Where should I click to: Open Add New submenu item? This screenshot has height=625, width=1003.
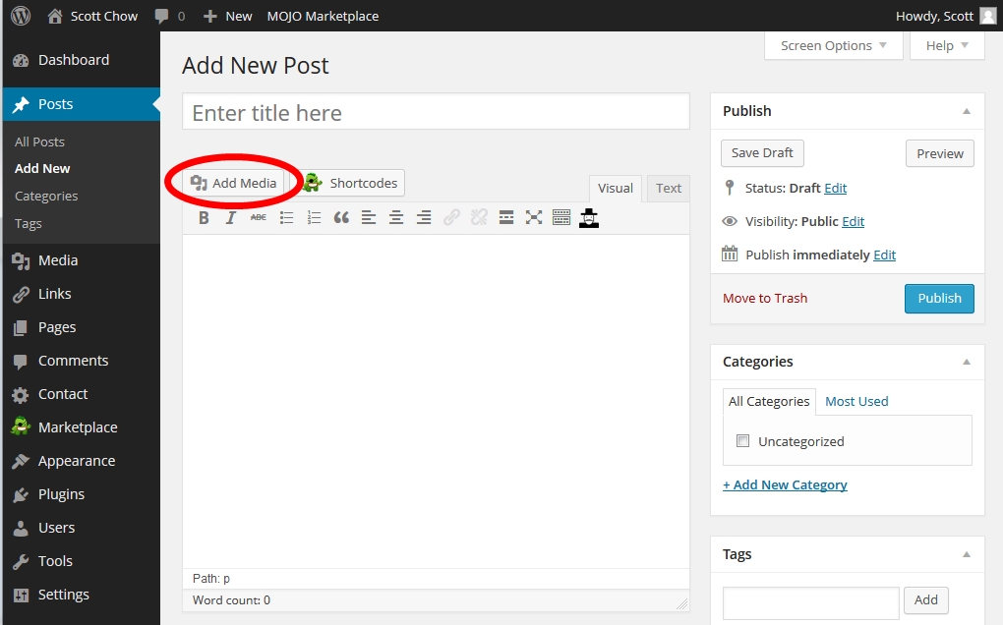[x=42, y=169]
